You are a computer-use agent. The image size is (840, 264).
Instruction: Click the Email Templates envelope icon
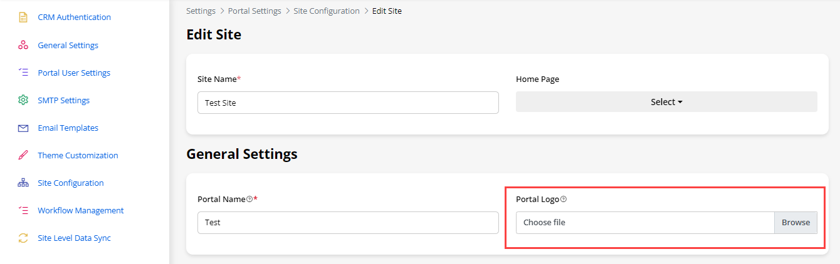(x=23, y=128)
